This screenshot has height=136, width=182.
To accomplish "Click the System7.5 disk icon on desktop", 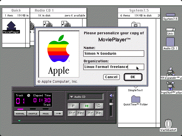I will click(170, 15).
